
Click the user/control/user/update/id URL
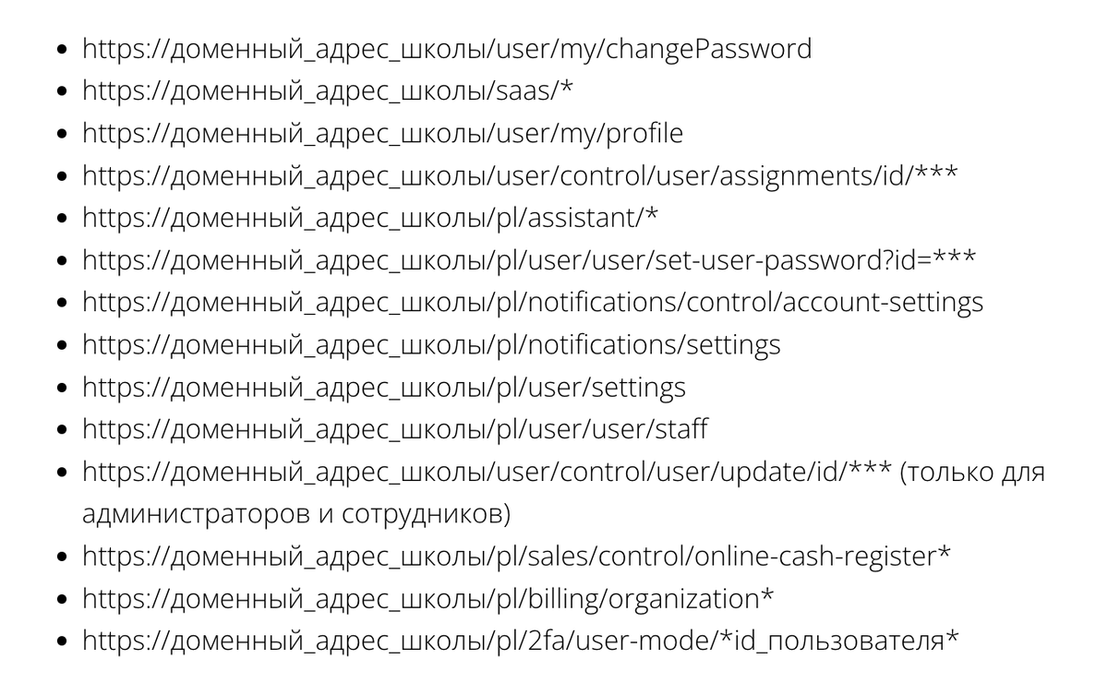point(488,473)
